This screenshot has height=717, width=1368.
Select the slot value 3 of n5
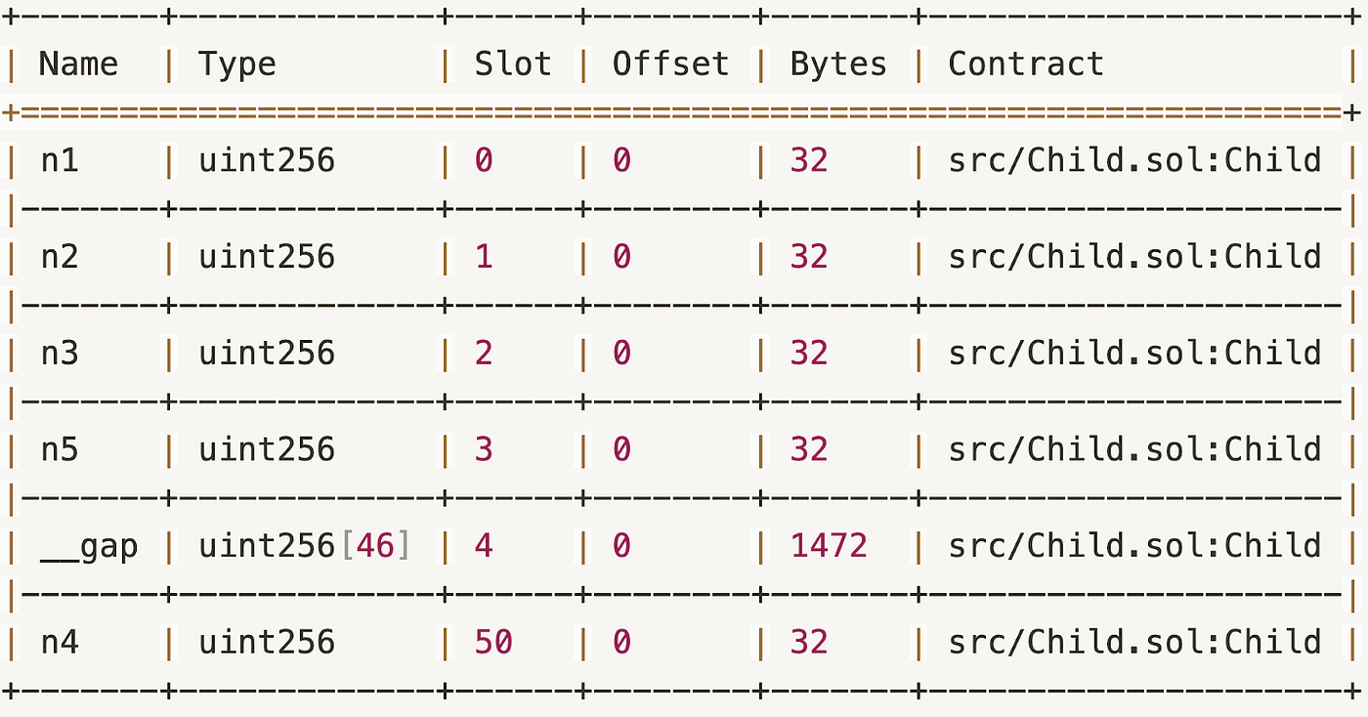(484, 449)
